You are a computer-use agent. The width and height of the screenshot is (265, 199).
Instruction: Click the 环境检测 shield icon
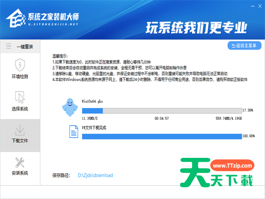(x=20, y=65)
